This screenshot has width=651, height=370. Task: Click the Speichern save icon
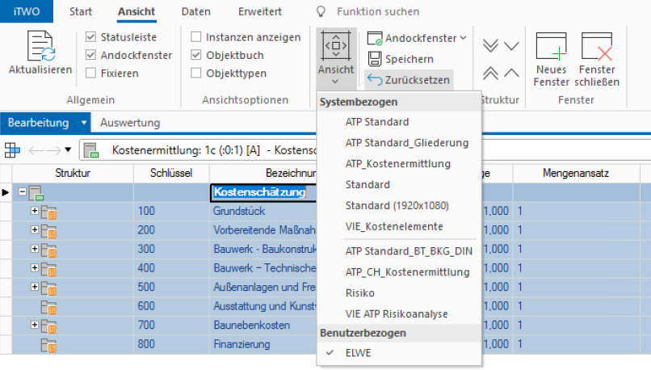click(x=375, y=59)
